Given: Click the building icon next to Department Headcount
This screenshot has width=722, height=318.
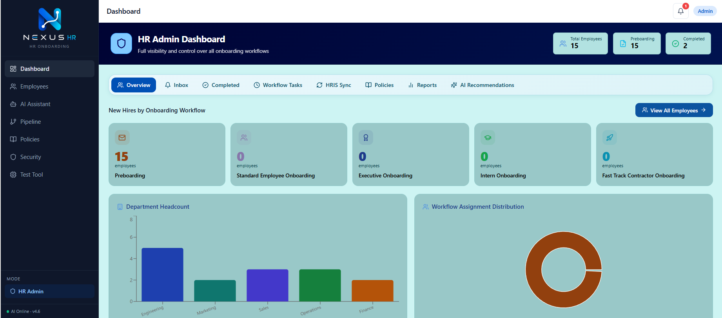Looking at the screenshot, I should [x=120, y=207].
